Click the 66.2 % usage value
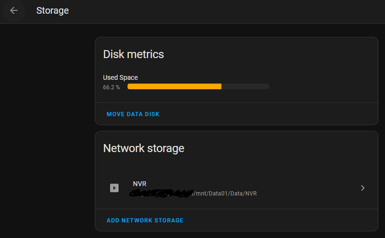Screen dimensions: 385x238 click(111, 87)
